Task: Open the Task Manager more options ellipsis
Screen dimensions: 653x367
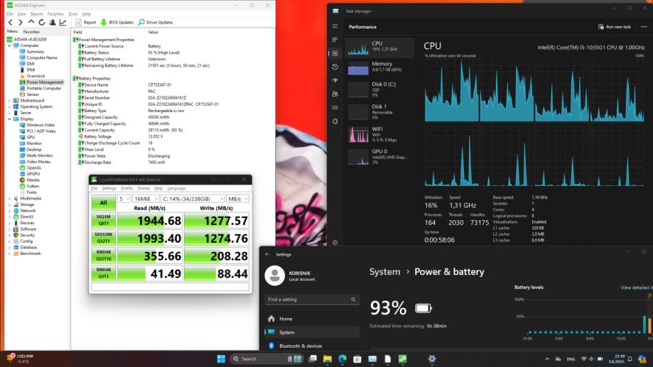Action: 644,27
